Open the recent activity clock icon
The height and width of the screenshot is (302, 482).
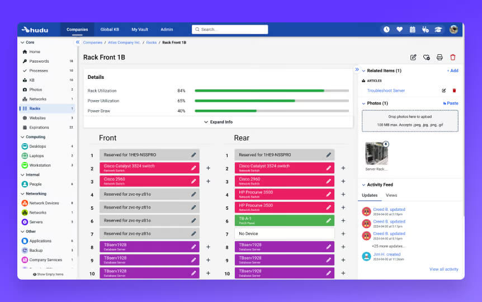pos(386,30)
